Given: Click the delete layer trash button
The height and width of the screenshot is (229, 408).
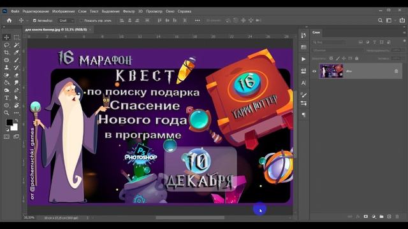Looking at the screenshot, I should click(x=397, y=216).
